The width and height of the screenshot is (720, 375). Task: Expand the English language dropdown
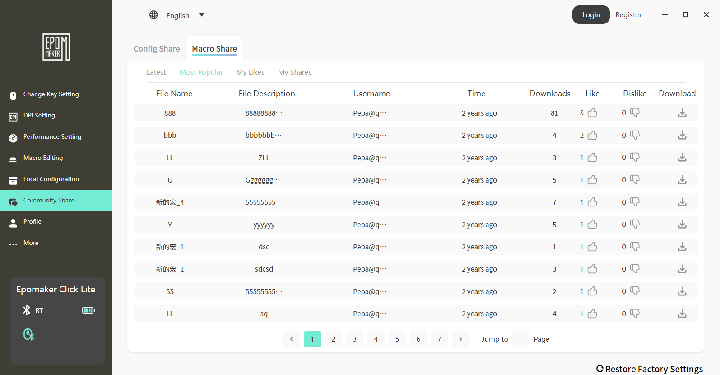point(201,15)
